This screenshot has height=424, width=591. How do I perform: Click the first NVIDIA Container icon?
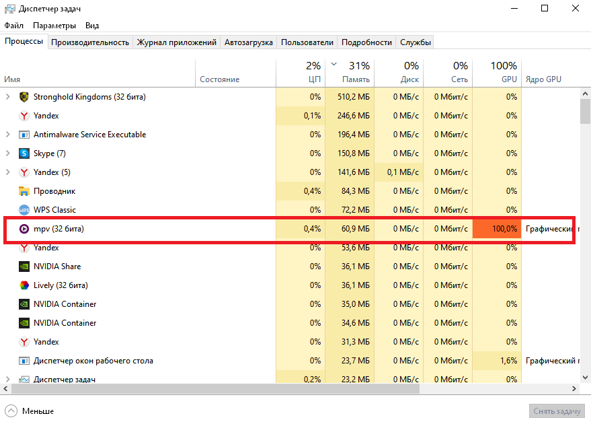click(x=24, y=304)
